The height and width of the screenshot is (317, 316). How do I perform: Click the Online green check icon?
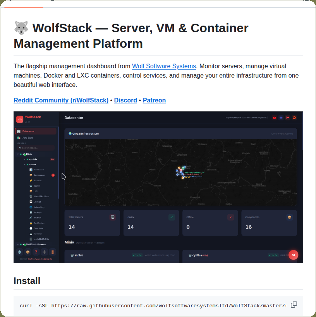[172, 217]
